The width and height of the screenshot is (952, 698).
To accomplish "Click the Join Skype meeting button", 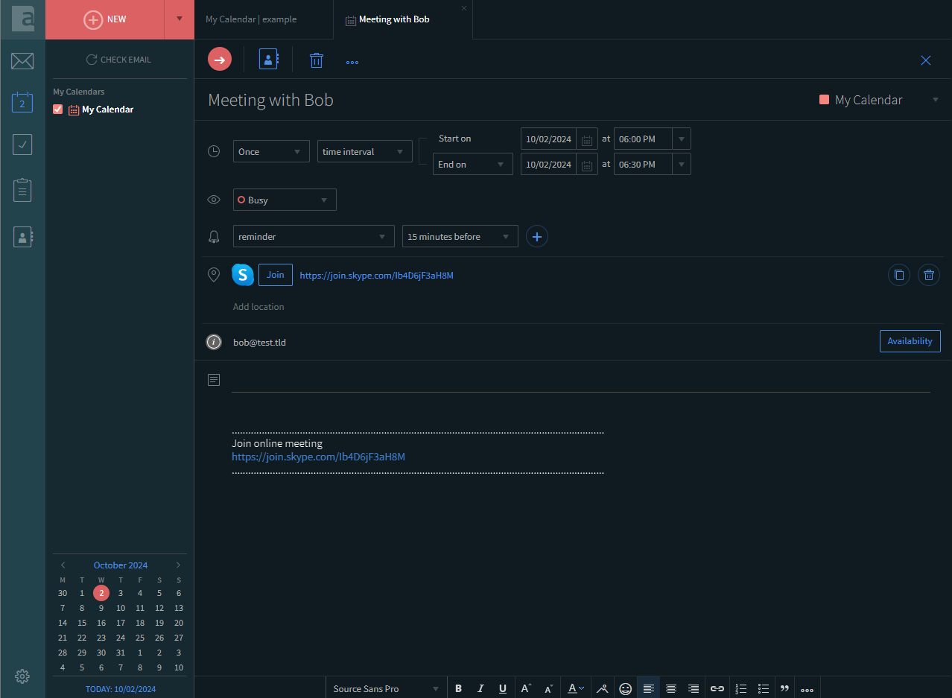I will click(x=276, y=275).
